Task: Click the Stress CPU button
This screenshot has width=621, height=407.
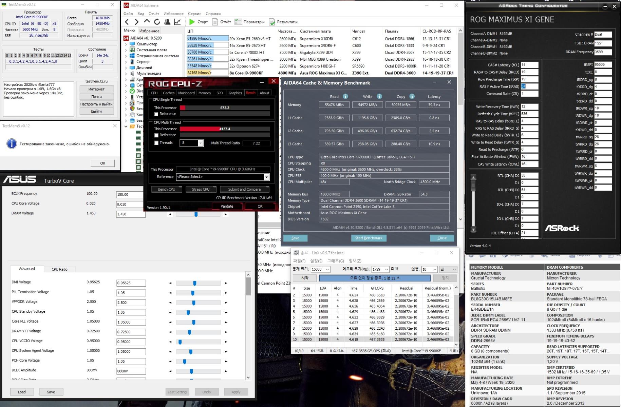Action: coord(201,189)
